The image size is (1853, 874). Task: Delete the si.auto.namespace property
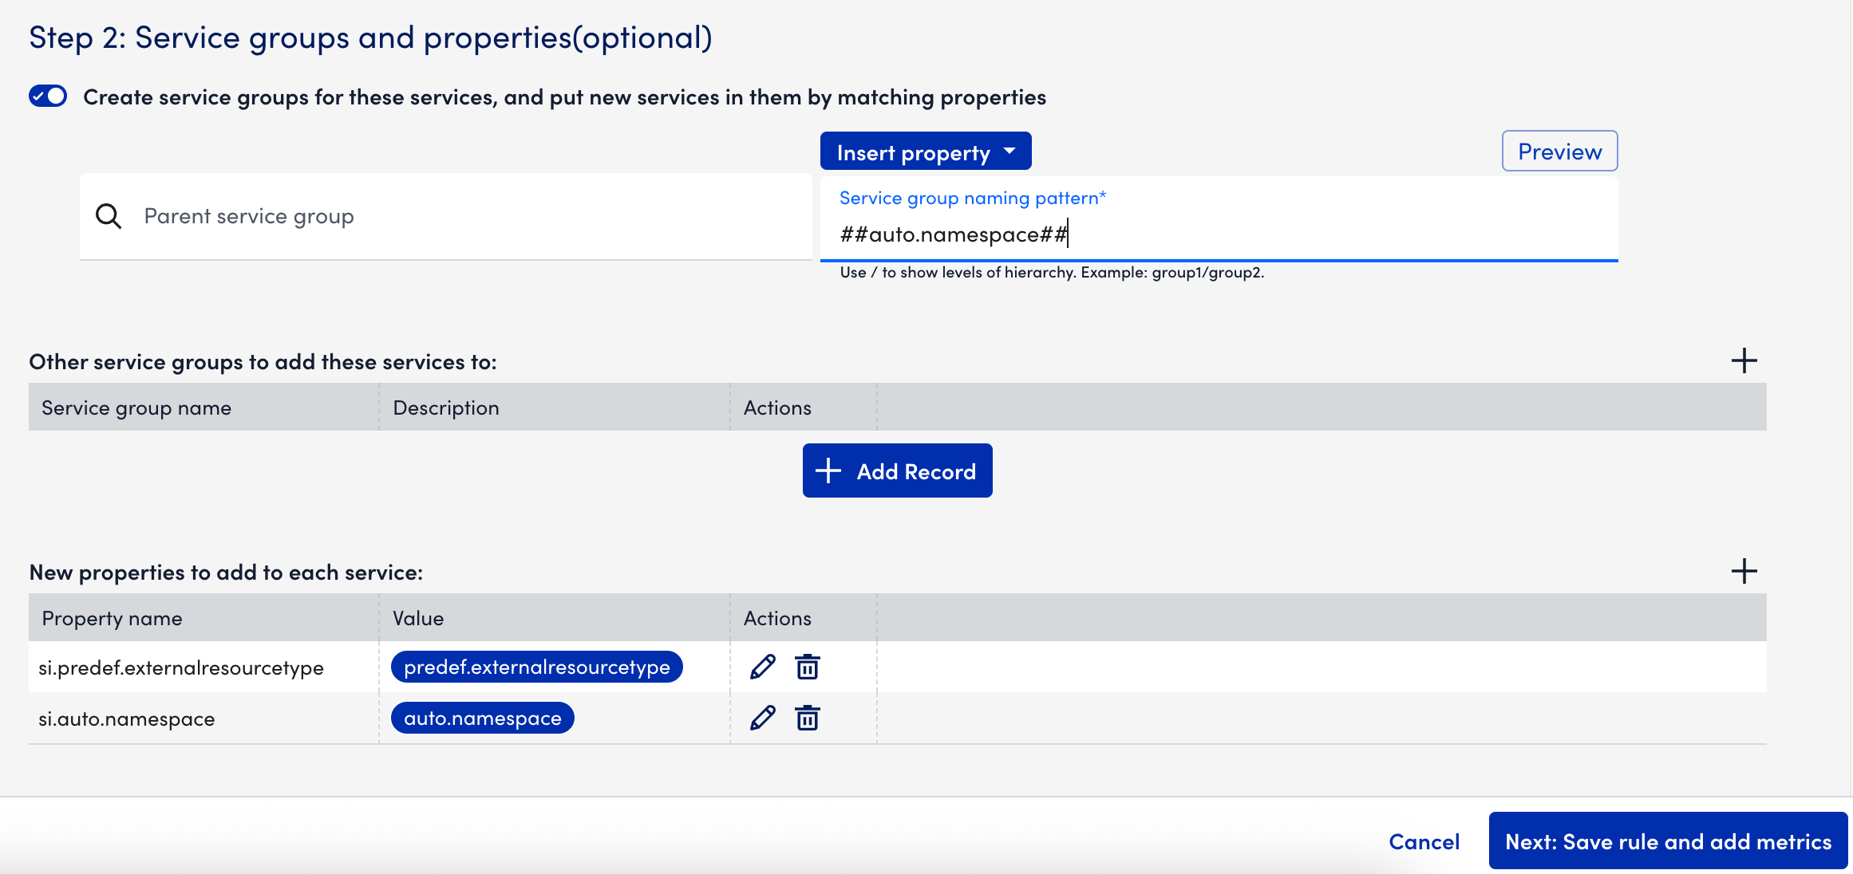click(x=808, y=718)
